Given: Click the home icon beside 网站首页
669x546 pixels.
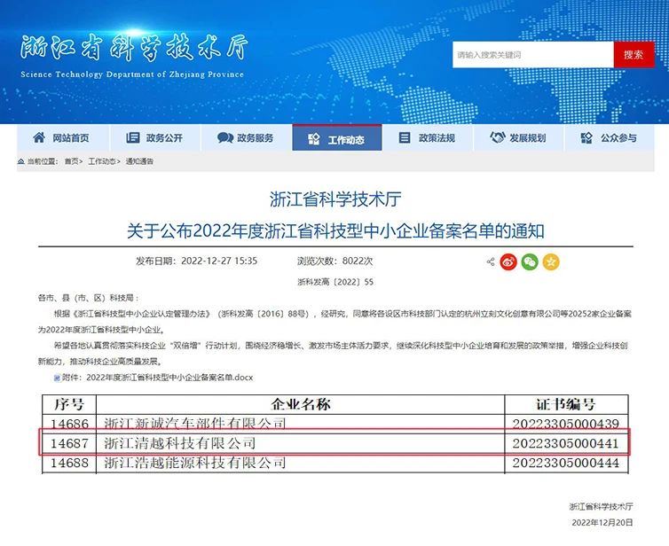Looking at the screenshot, I should point(39,138).
